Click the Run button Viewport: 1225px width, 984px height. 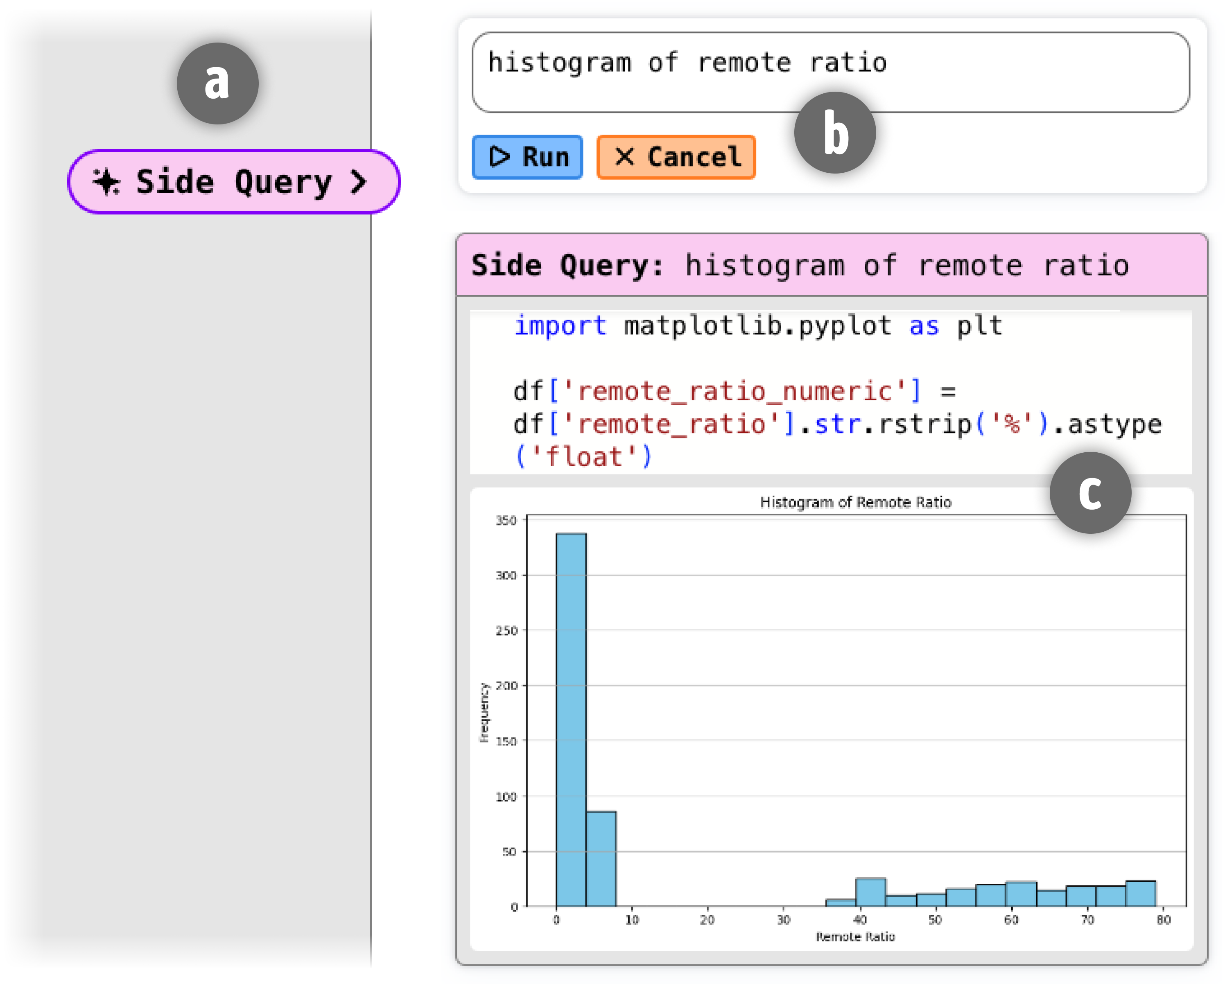pyautogui.click(x=527, y=157)
